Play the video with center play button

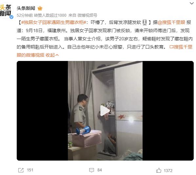[x=105, y=111]
